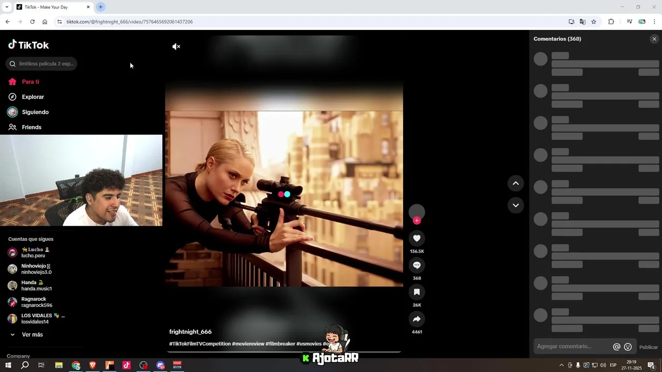Follow the creator via the red plus badge
662x372 pixels.
(x=417, y=221)
